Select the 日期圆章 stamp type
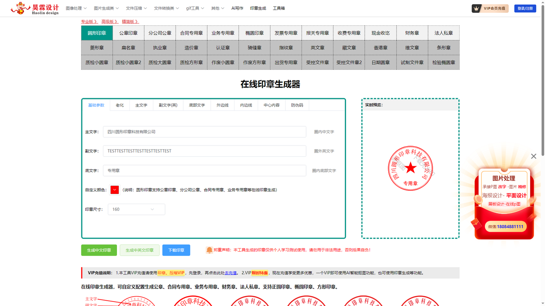 pyautogui.click(x=380, y=62)
